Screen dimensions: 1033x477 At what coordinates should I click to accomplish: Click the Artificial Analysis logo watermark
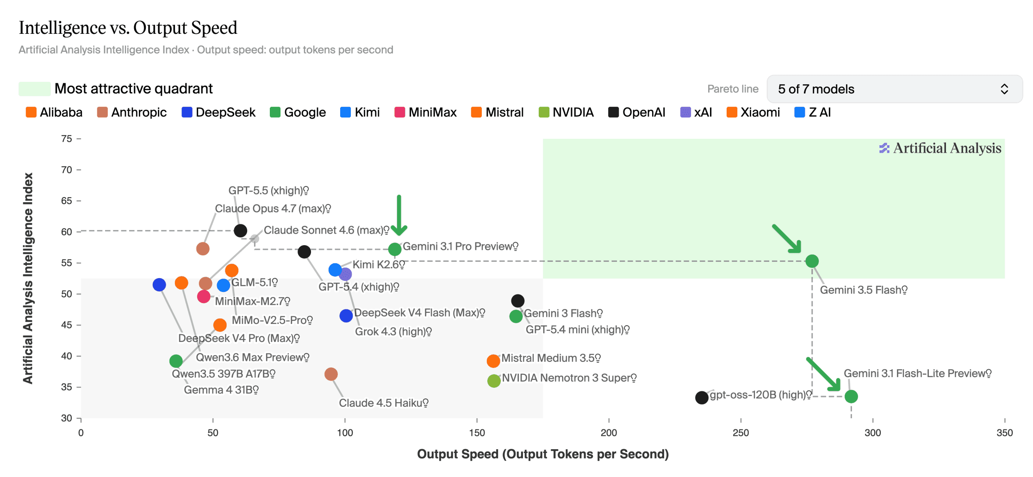[940, 148]
